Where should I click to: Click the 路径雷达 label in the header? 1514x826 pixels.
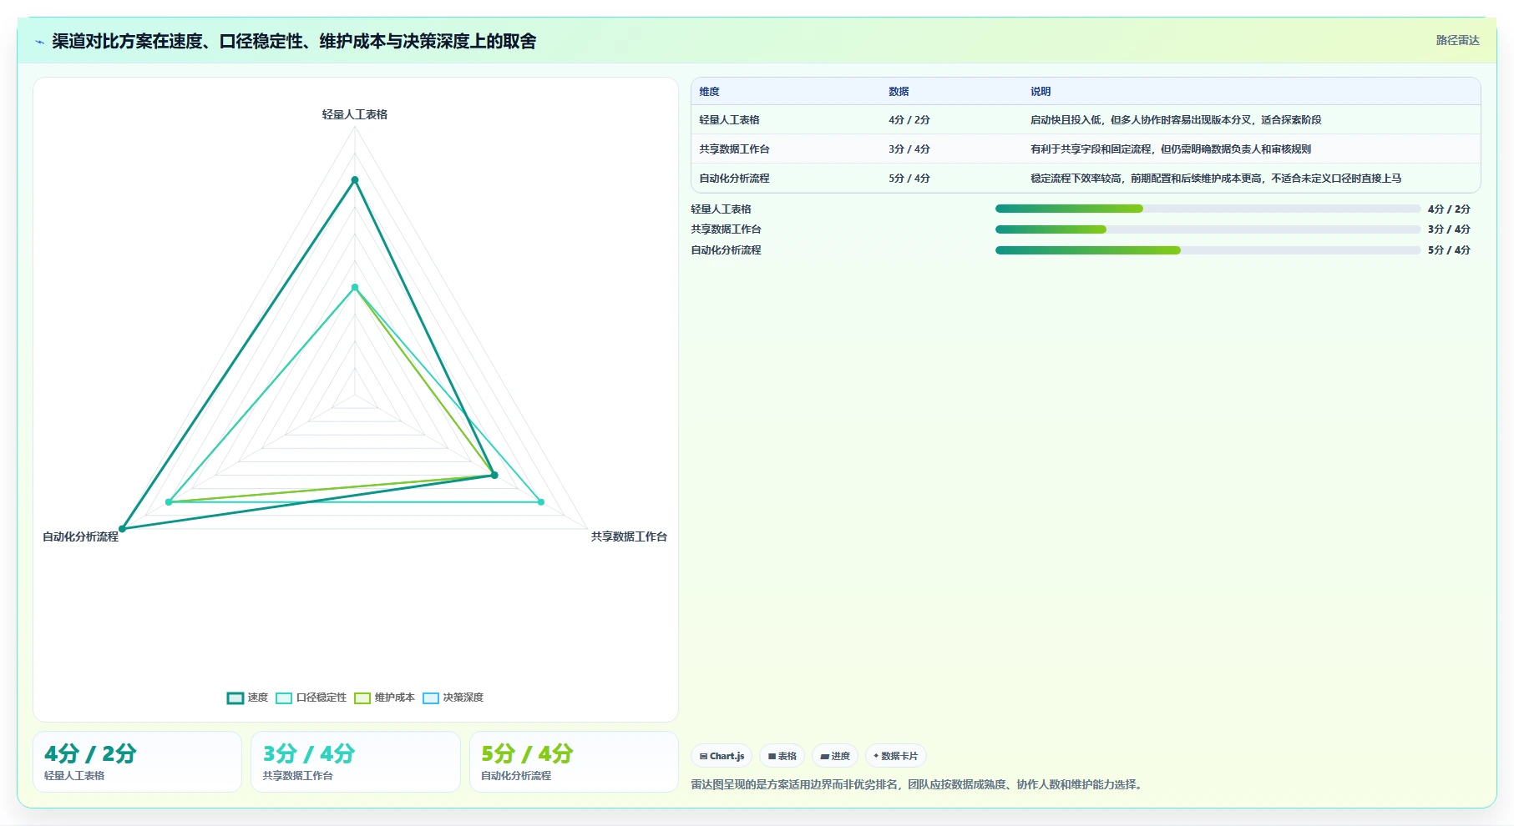1457,40
